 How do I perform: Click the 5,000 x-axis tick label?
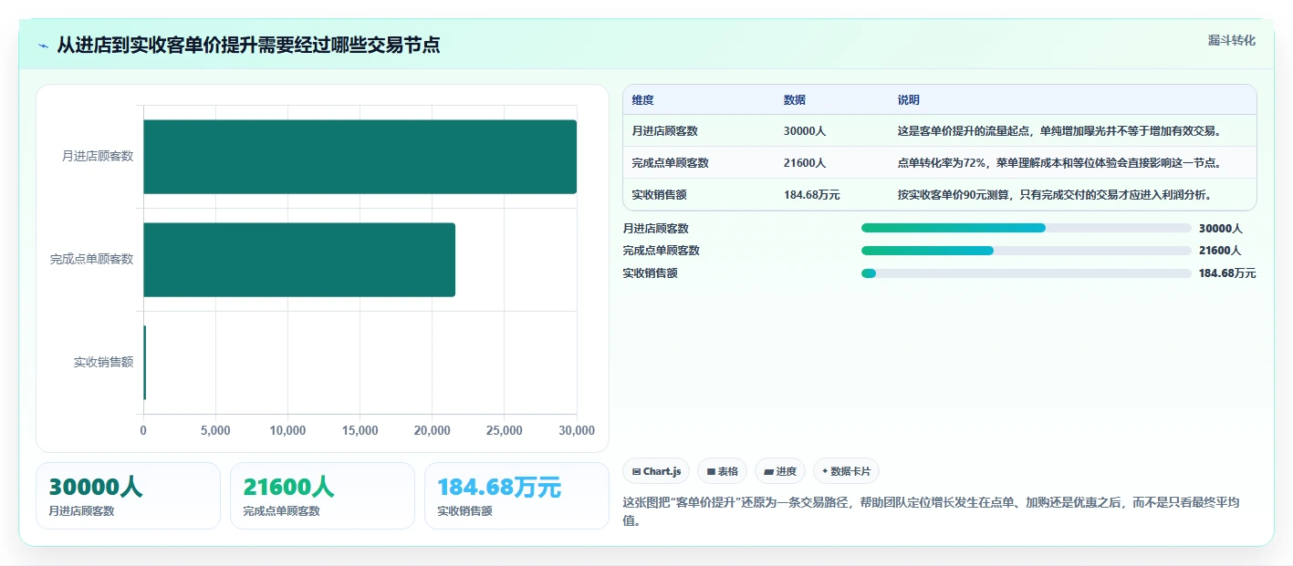215,430
